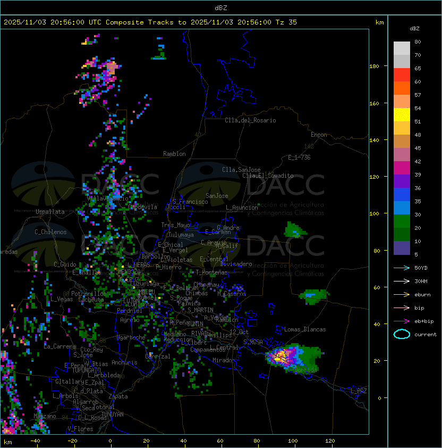This screenshot has height=448, width=442.
Task: Click the 'current' legend label
Action: (x=426, y=335)
